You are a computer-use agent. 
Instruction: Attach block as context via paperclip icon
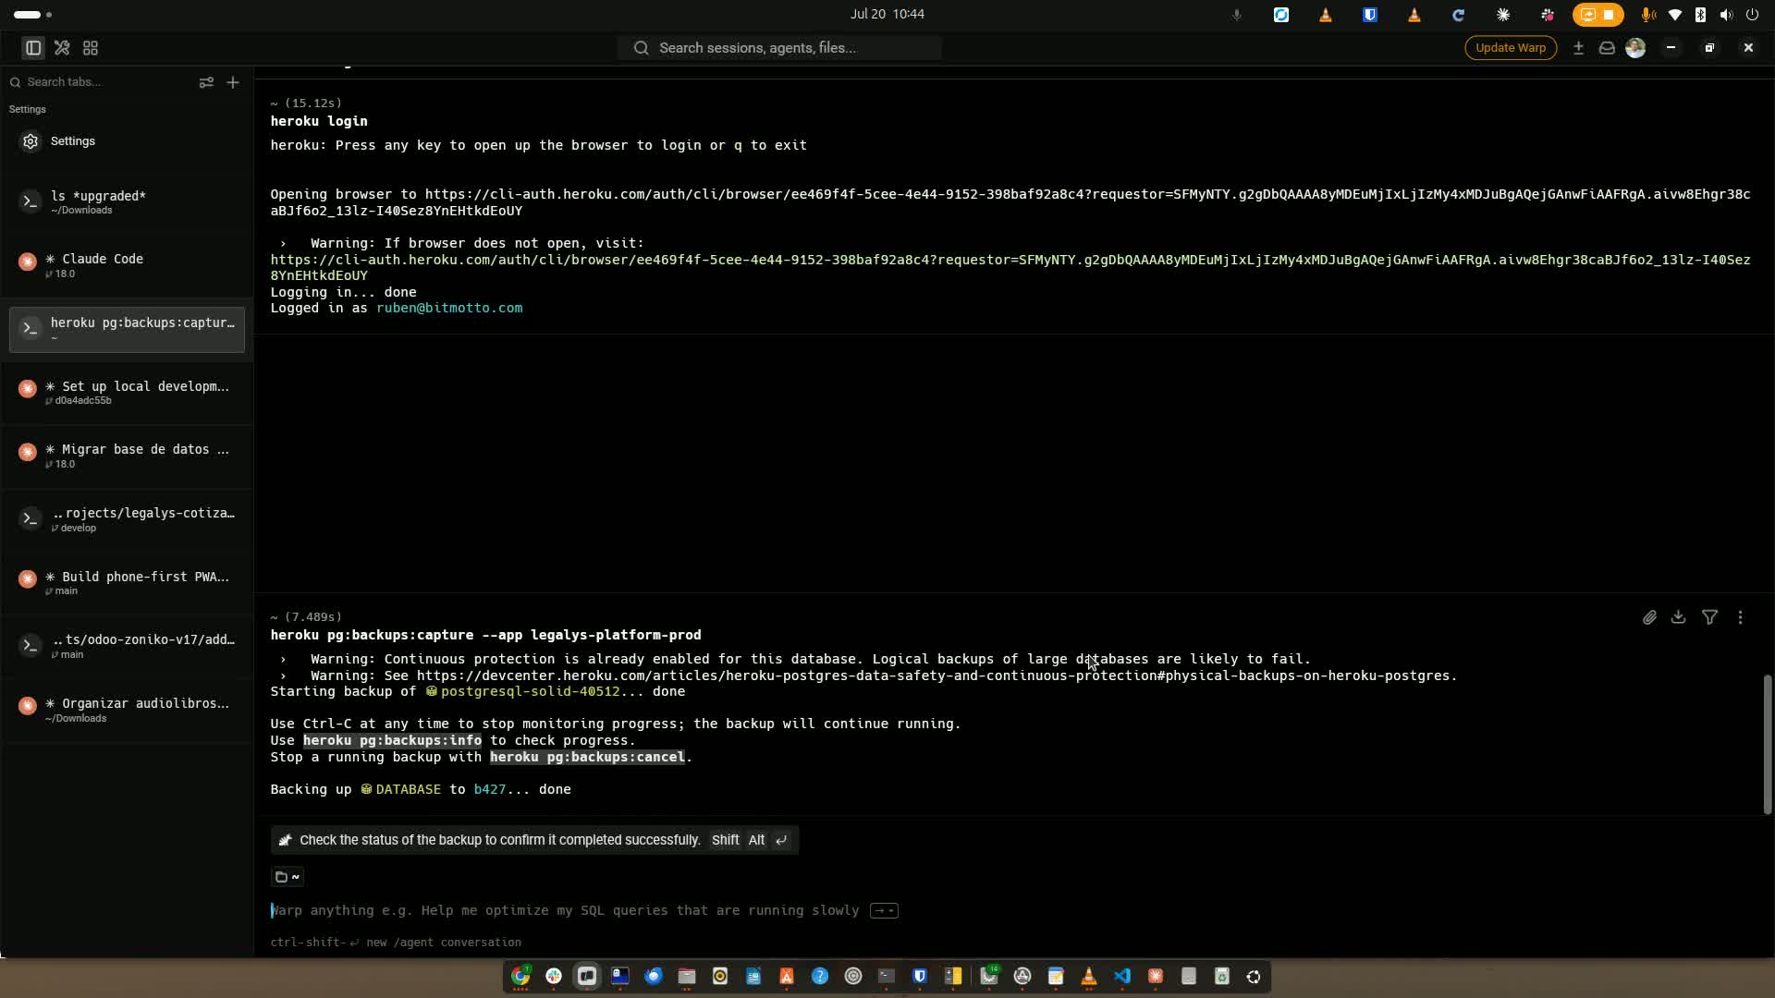point(1649,617)
